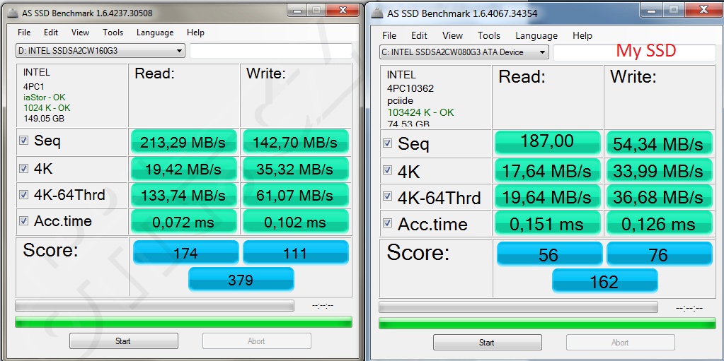Open Edit menu in right window
The height and width of the screenshot is (361, 724).
pyautogui.click(x=419, y=35)
